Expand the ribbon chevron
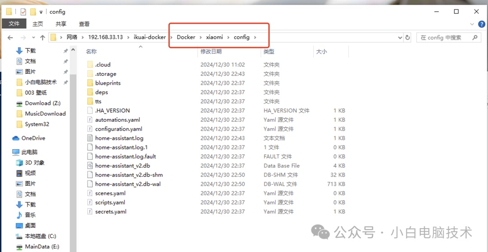The image size is (488, 252). click(472, 24)
